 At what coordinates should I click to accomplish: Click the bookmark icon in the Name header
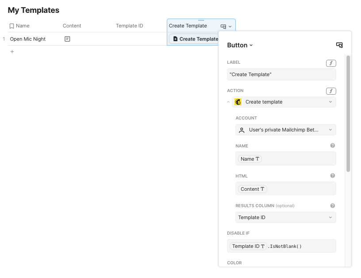point(12,26)
